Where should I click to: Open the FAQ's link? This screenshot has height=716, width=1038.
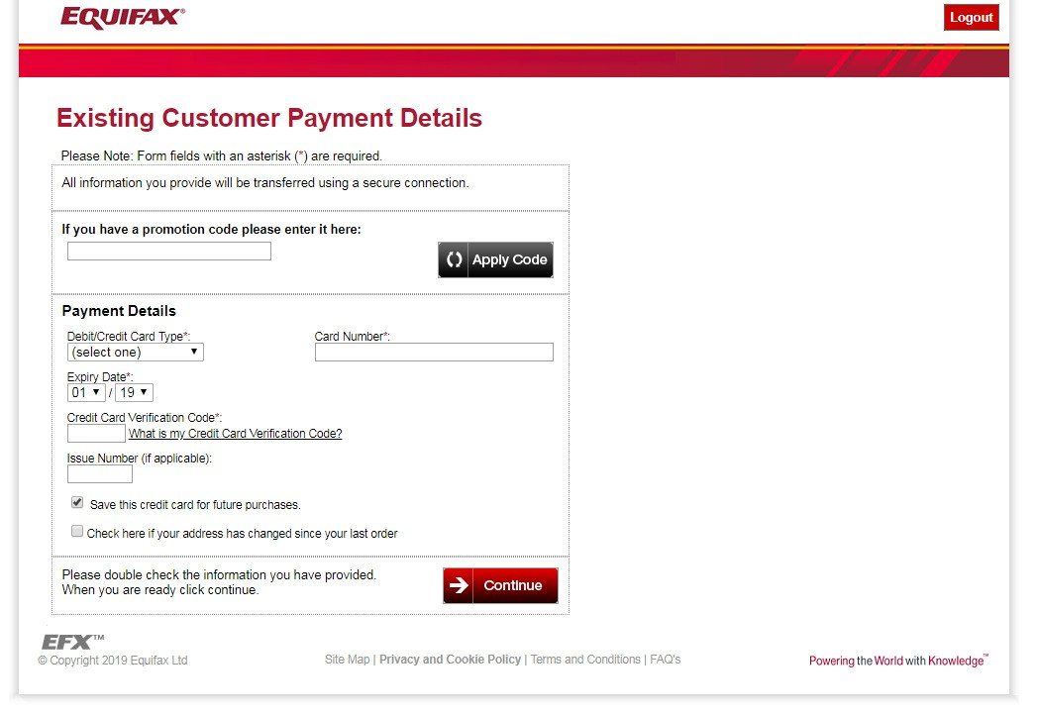[x=666, y=660]
